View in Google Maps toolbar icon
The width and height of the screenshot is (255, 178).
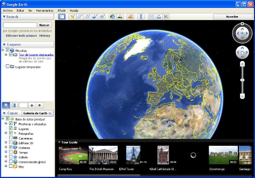(x=166, y=17)
